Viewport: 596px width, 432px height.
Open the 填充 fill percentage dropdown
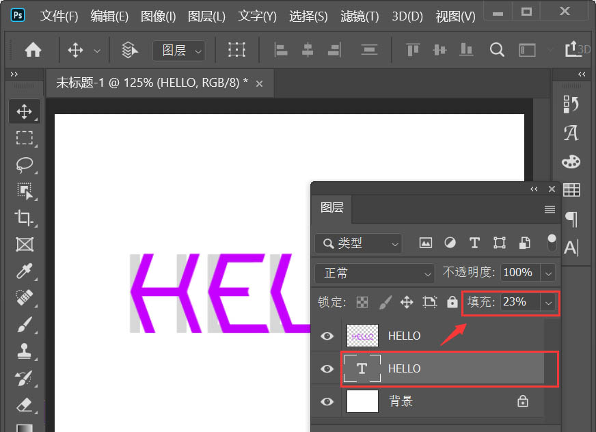point(547,301)
